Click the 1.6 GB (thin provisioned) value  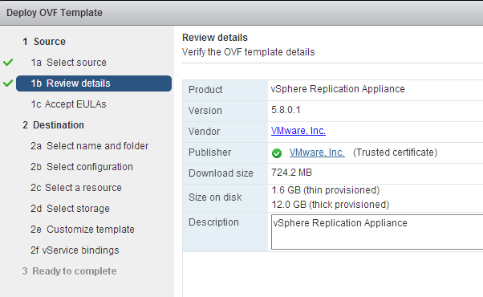coord(325,190)
